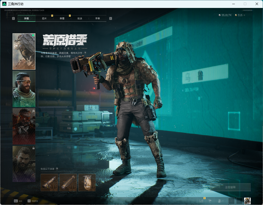Click the 35,817K balance text
The height and width of the screenshot is (205, 263).
(226, 15)
